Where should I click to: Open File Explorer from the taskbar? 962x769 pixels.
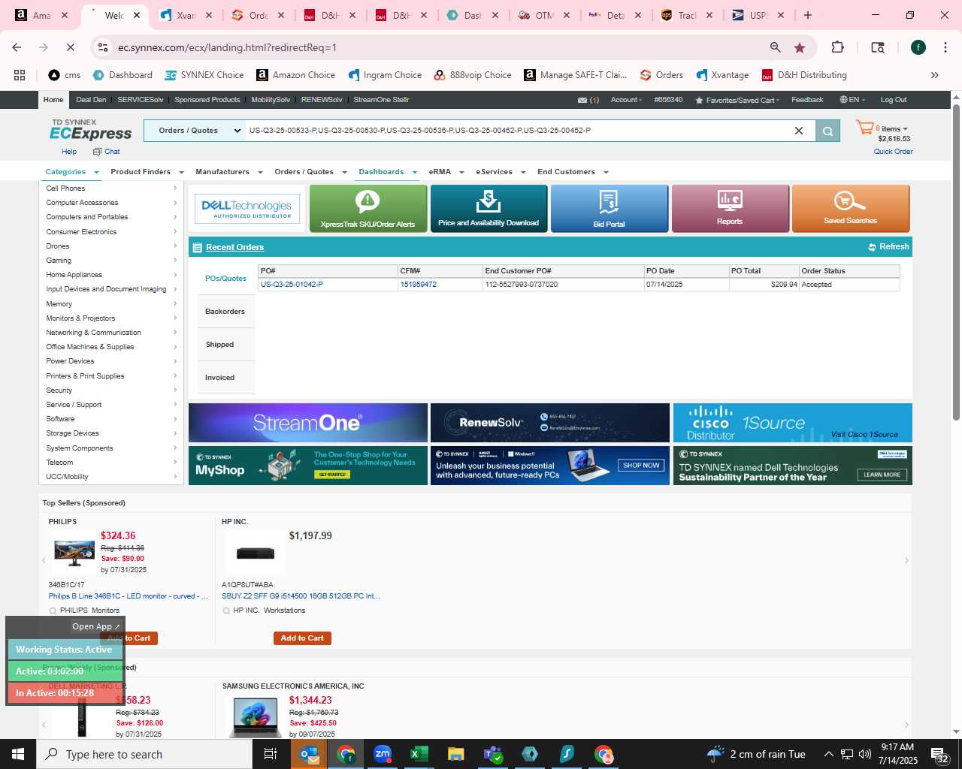coord(455,754)
